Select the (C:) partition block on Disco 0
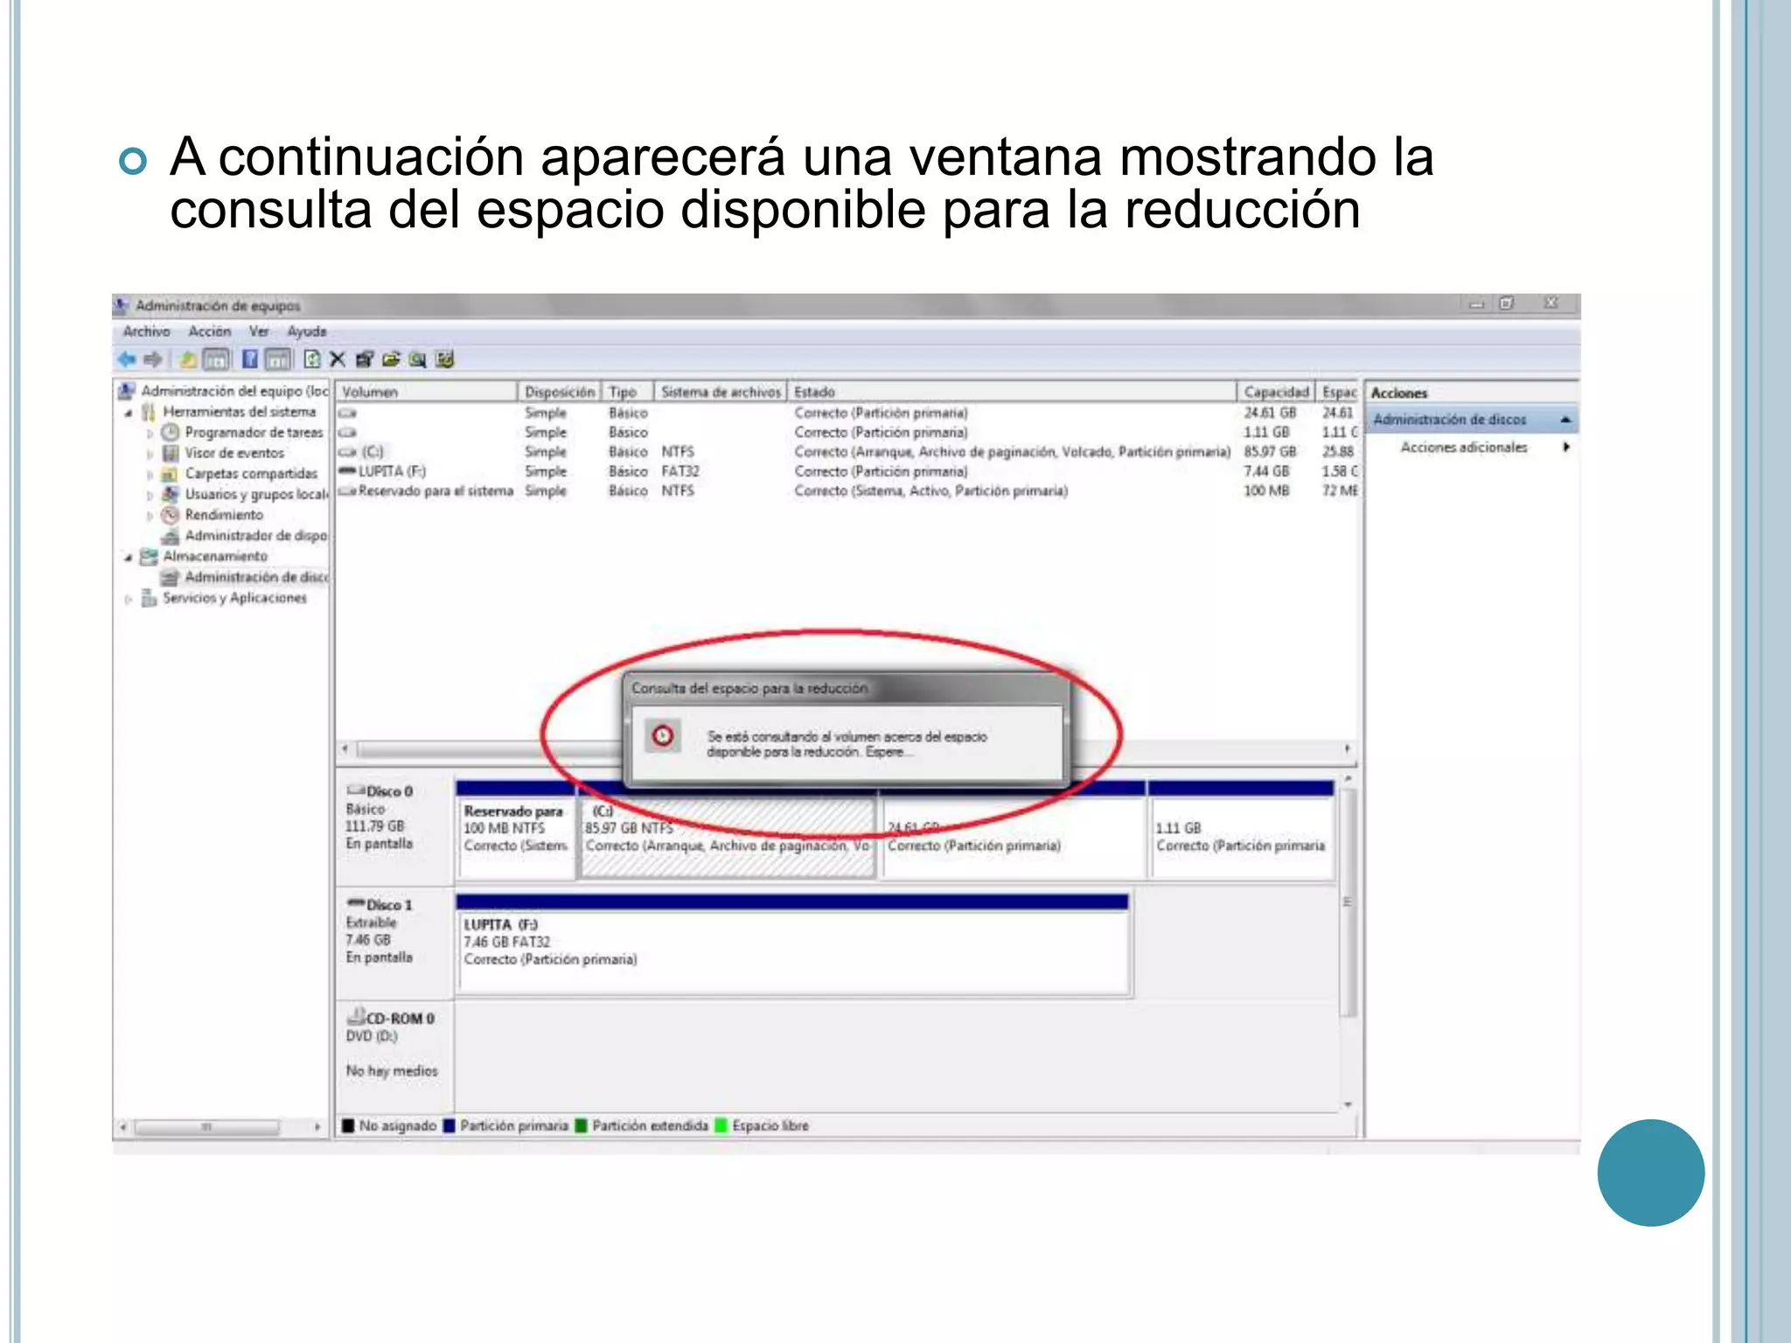 [x=728, y=829]
